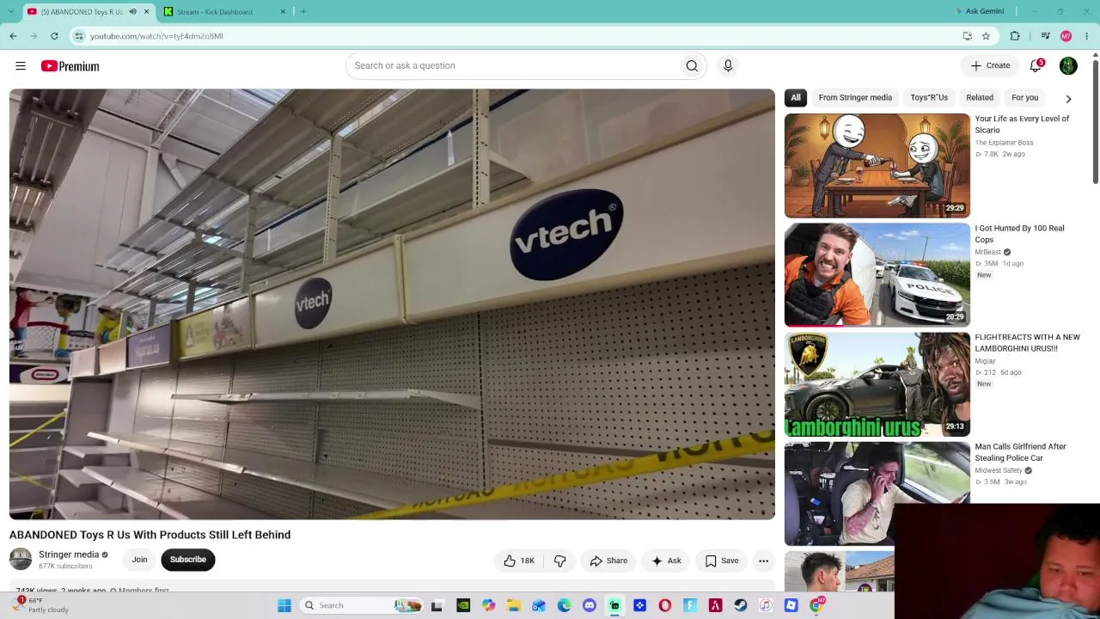This screenshot has height=619, width=1100.
Task: Open the Stringer media channel name link
Action: coord(69,555)
